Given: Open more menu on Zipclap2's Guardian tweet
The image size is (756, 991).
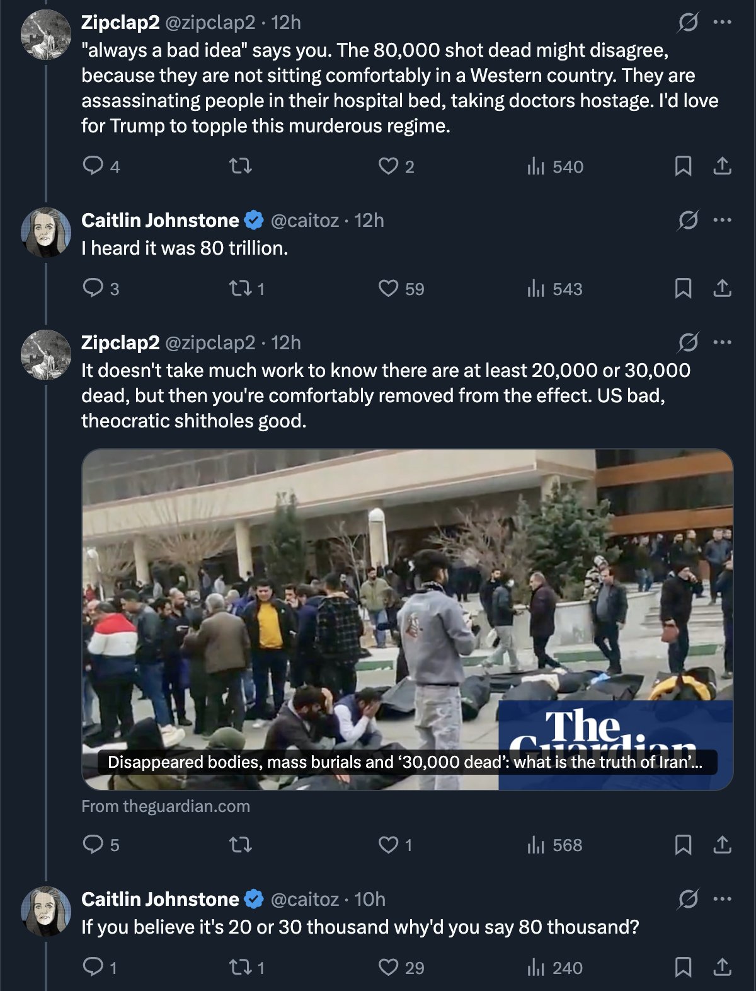Looking at the screenshot, I should coord(722,343).
